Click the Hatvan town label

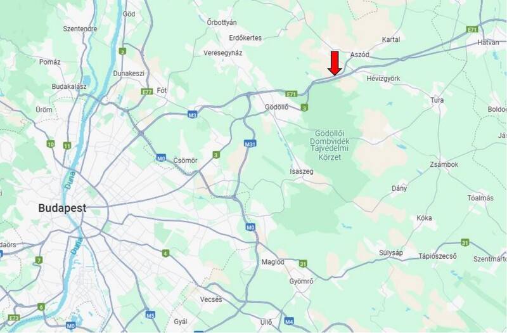click(x=488, y=42)
